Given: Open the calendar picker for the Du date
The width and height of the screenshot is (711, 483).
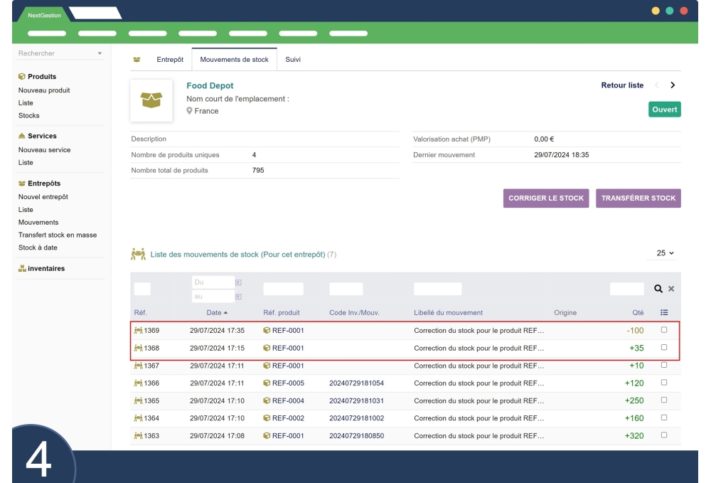Looking at the screenshot, I should pos(239,282).
